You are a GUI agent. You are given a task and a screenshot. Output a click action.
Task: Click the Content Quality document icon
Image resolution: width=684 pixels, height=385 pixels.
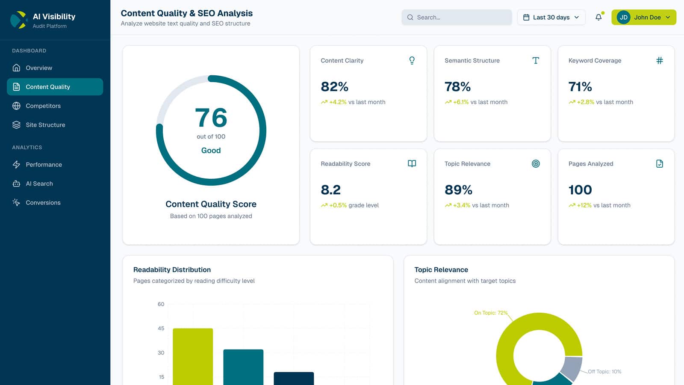(16, 87)
